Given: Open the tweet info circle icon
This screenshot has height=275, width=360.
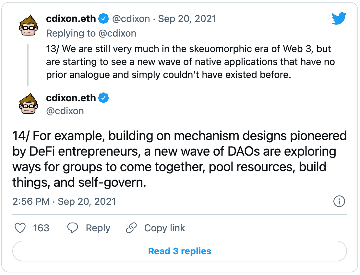Looking at the screenshot, I should pos(339,201).
